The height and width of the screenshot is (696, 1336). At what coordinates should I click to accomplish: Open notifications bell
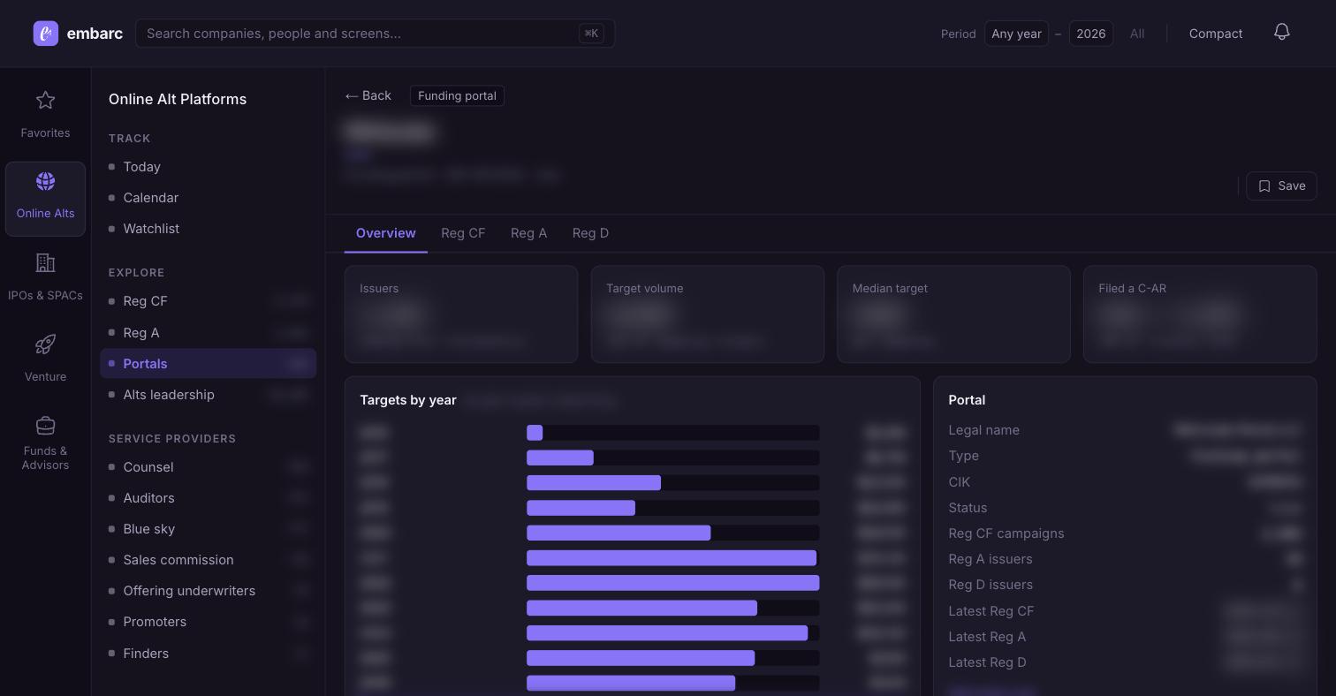coord(1282,33)
